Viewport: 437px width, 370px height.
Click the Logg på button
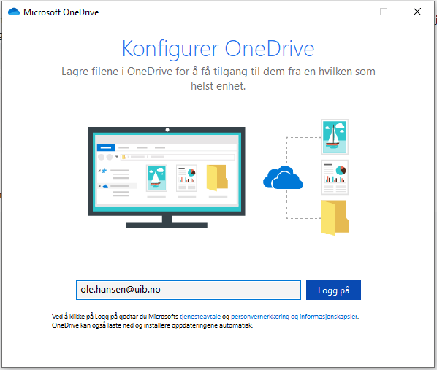click(333, 290)
